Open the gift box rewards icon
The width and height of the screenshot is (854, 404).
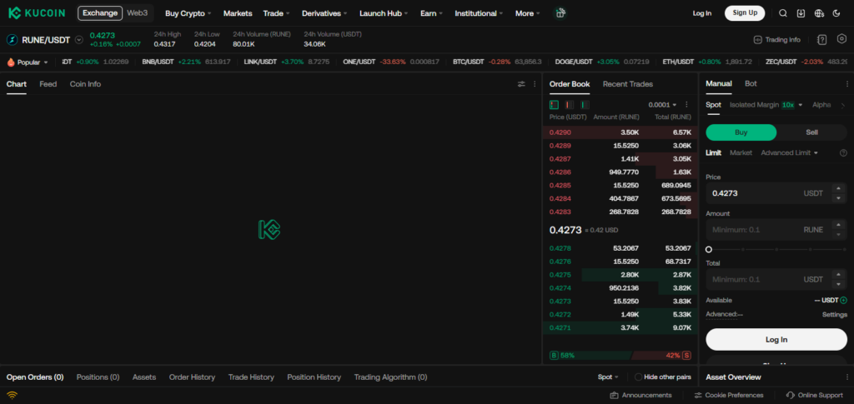tap(560, 13)
